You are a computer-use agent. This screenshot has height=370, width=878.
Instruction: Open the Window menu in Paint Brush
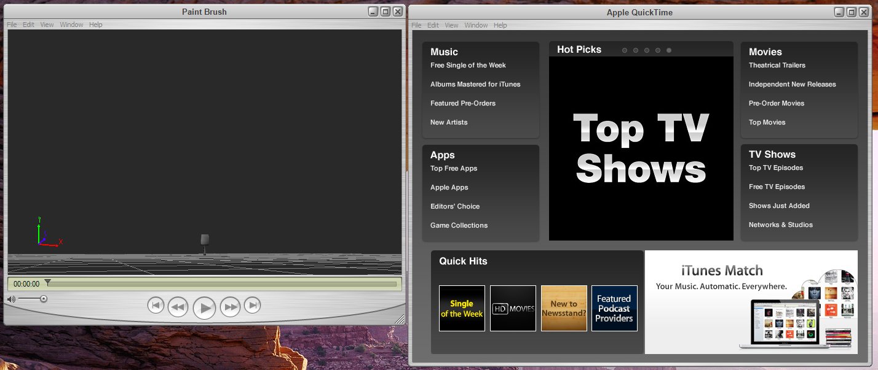point(71,25)
